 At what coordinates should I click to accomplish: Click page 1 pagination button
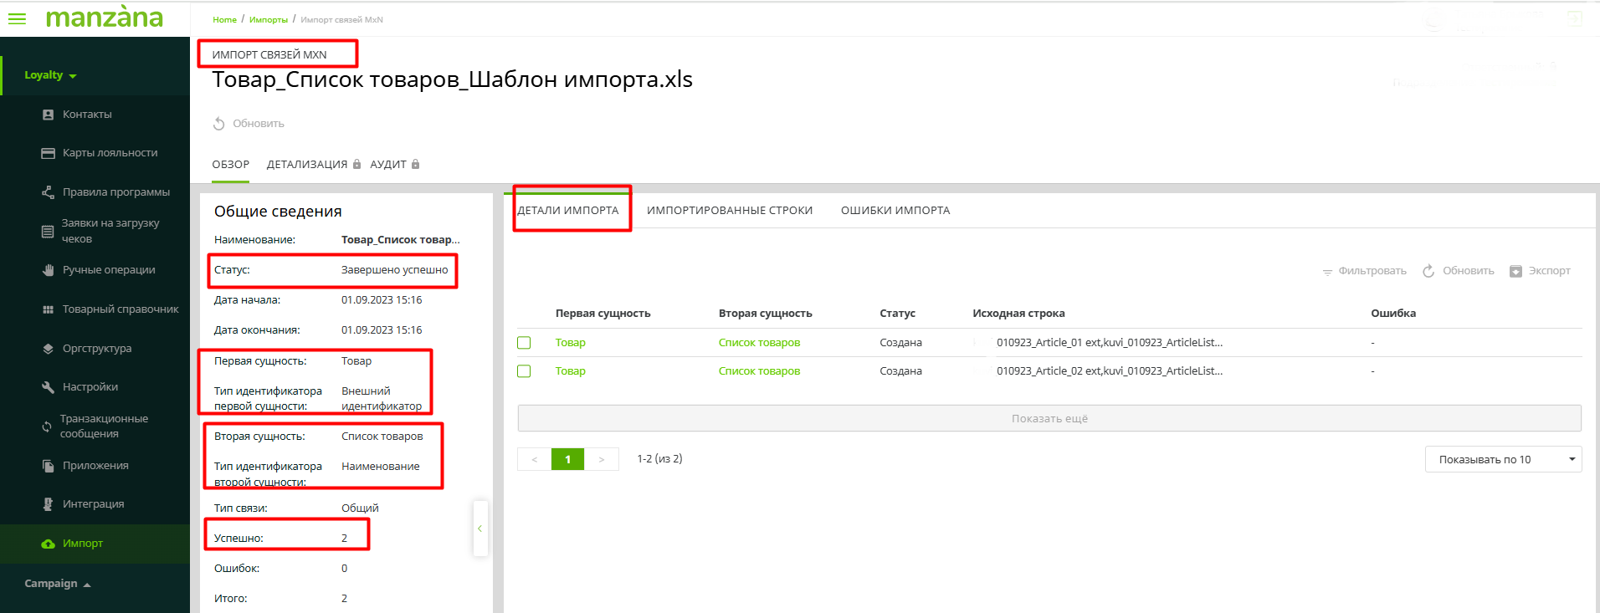coord(567,459)
